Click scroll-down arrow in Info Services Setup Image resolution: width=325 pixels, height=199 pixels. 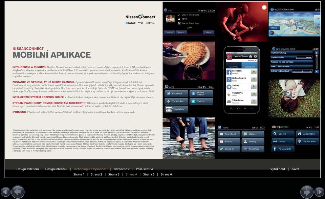pos(317,71)
